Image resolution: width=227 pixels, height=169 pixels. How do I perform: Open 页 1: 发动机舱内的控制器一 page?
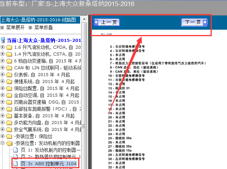(x=50, y=150)
